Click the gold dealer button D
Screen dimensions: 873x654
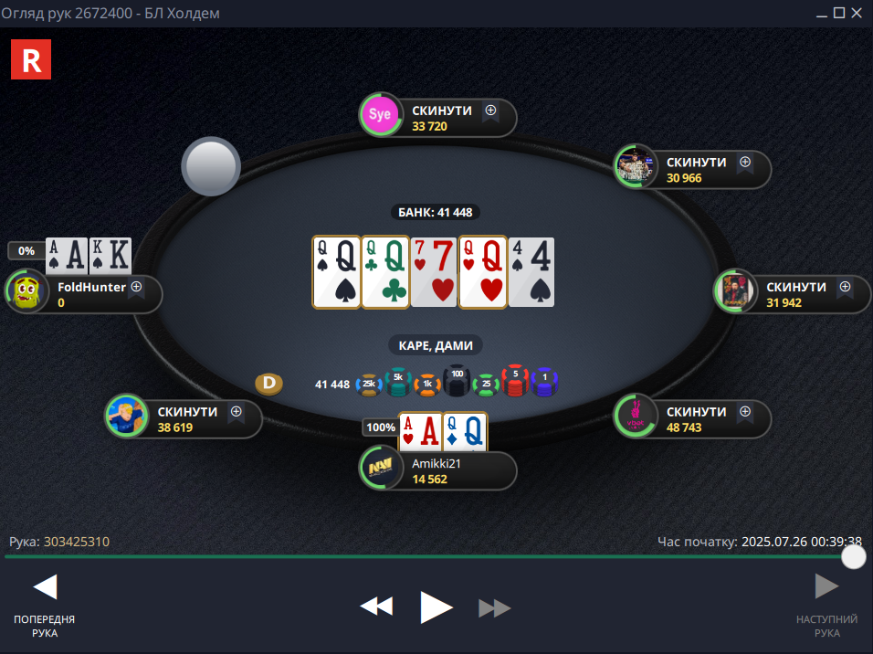[268, 384]
